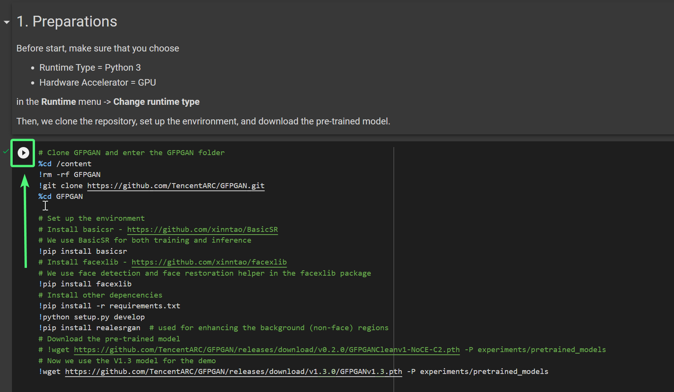Open the GFPGANv1.3.pth download link
Viewport: 674px width, 392px height.
pyautogui.click(x=233, y=372)
